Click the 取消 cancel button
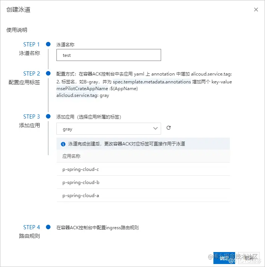The width and height of the screenshot is (265, 267). coord(249,258)
